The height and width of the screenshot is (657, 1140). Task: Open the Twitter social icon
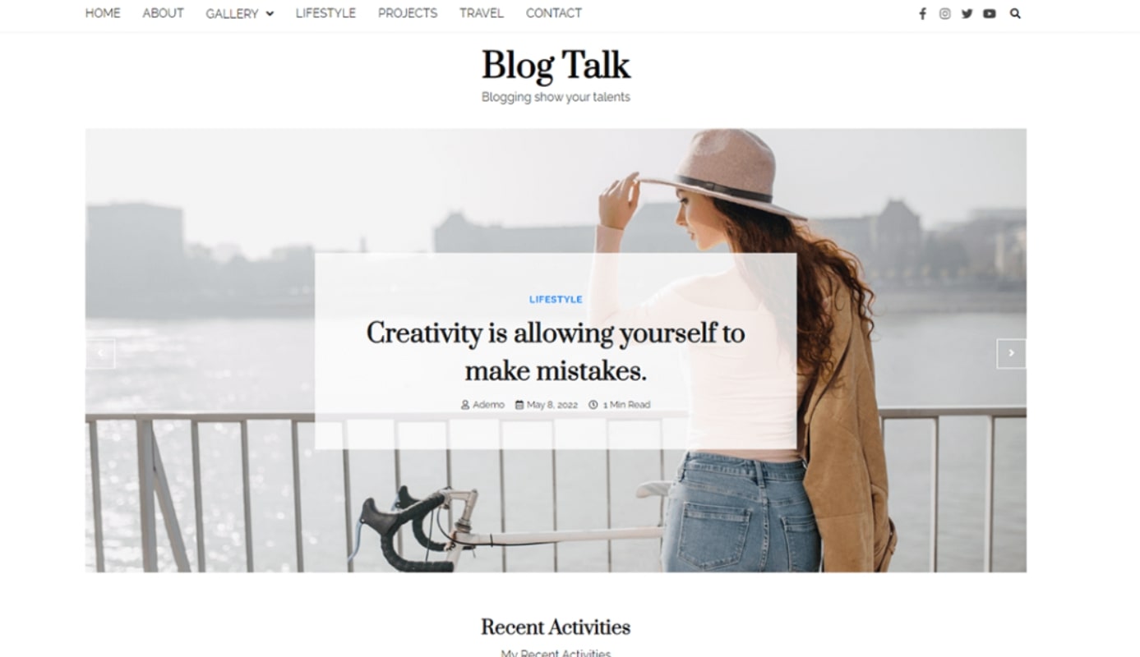[x=967, y=13]
